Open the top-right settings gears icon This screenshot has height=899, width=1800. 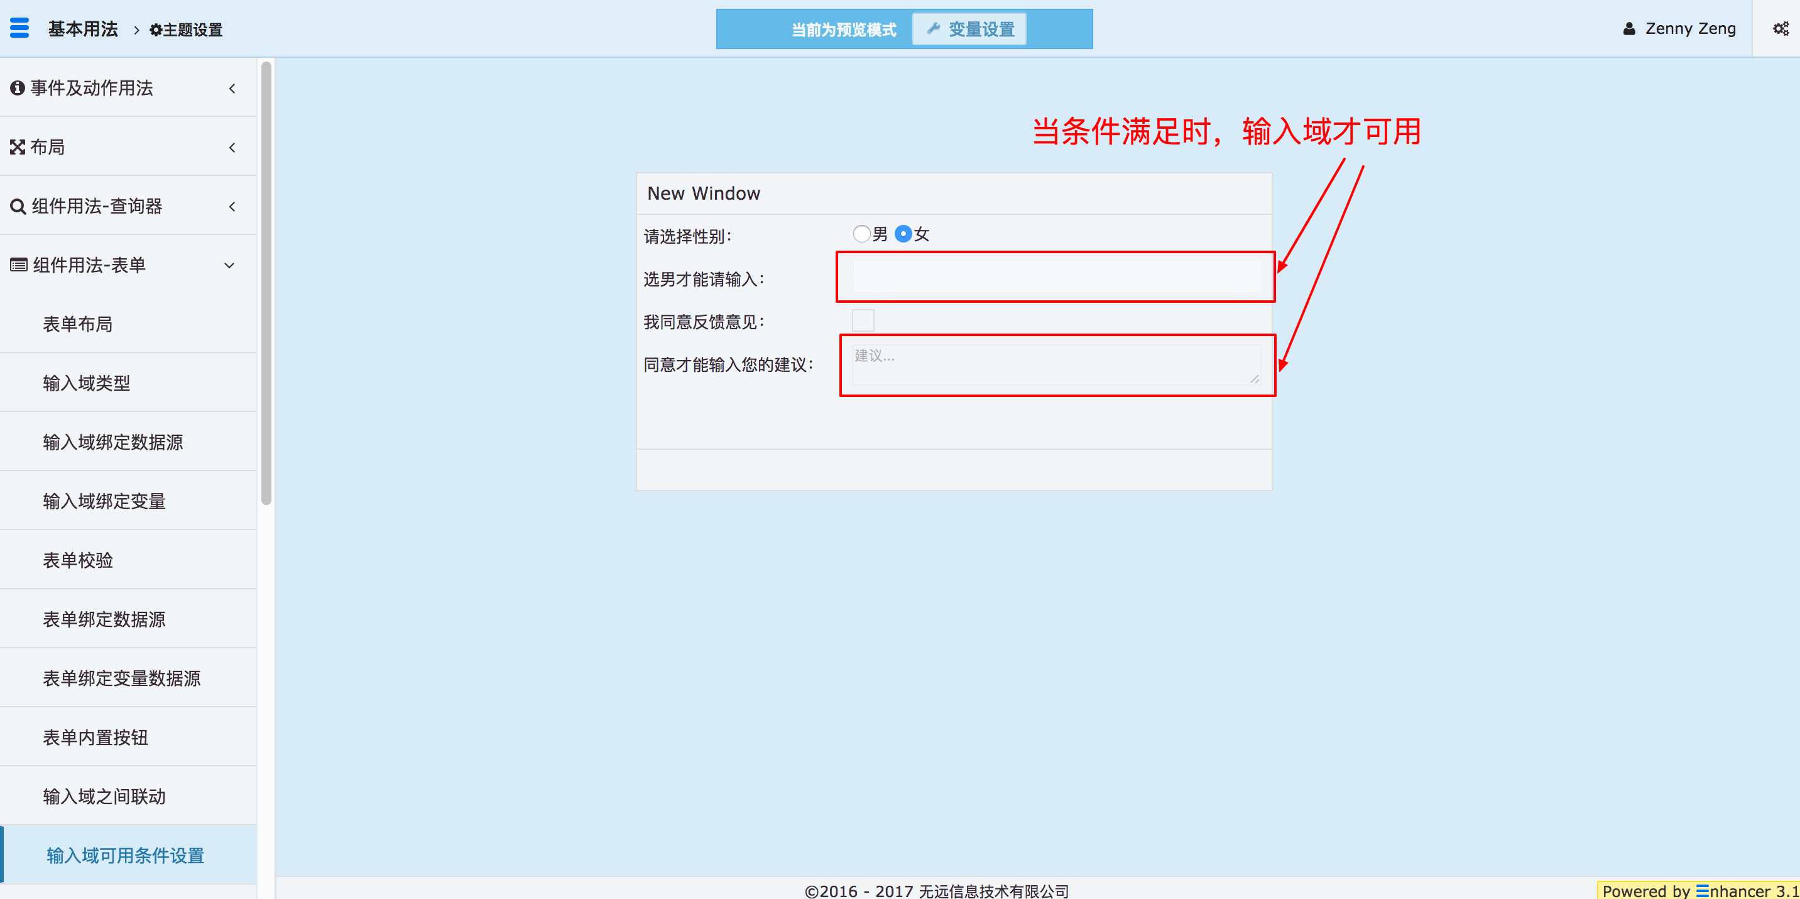point(1781,29)
